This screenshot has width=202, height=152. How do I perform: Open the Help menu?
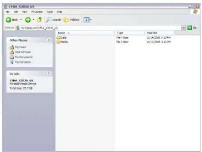pos(59,12)
